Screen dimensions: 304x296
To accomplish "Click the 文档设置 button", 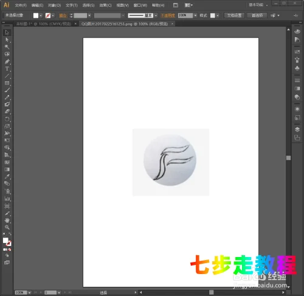I will point(234,15).
